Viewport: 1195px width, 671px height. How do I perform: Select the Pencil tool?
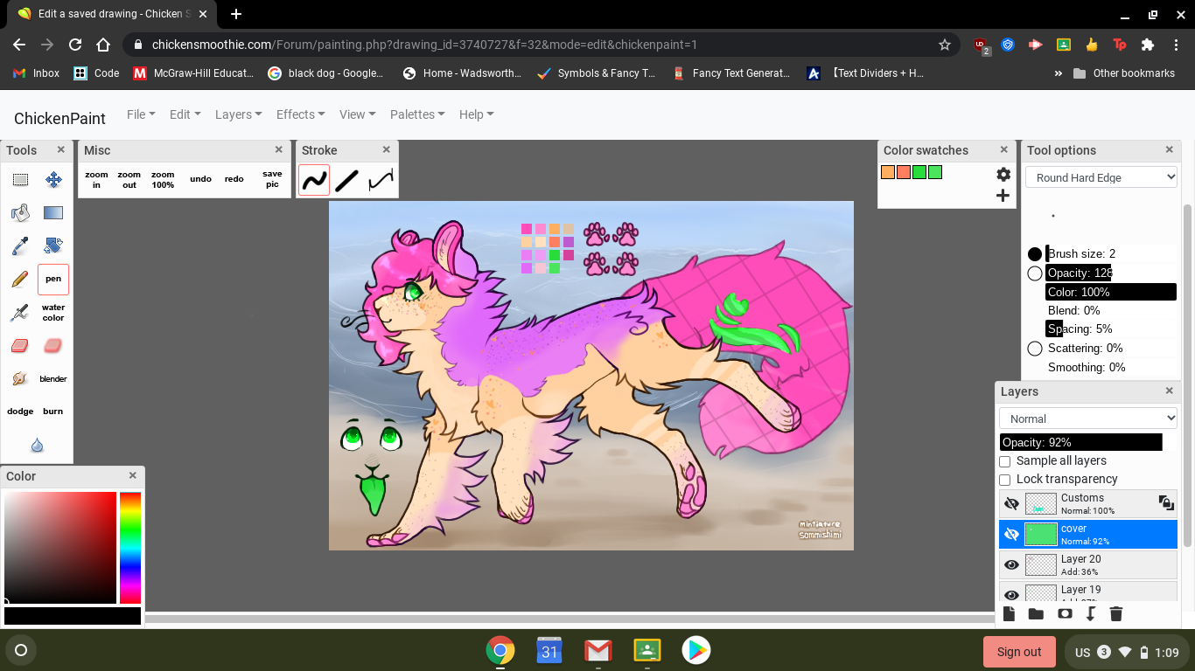pyautogui.click(x=20, y=279)
